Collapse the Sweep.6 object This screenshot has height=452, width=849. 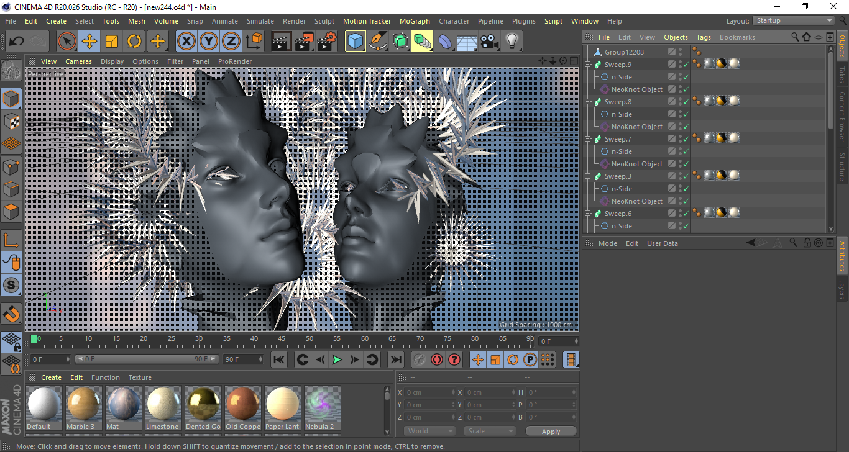pyautogui.click(x=588, y=214)
